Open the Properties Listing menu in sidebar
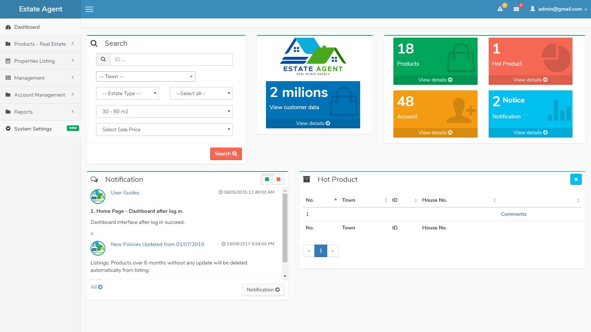Image resolution: width=591 pixels, height=332 pixels. (34, 61)
